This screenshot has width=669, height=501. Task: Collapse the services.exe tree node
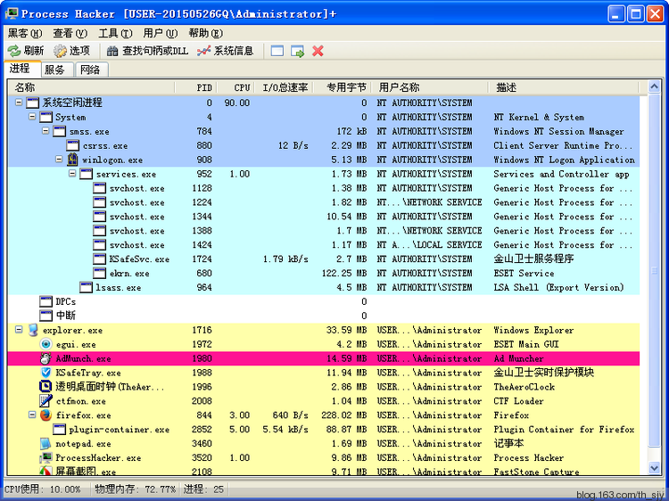point(72,174)
